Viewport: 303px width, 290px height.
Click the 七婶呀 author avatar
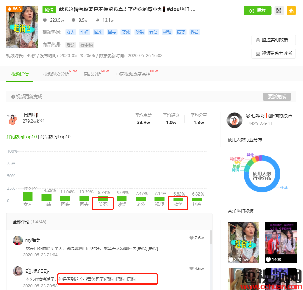(12, 119)
